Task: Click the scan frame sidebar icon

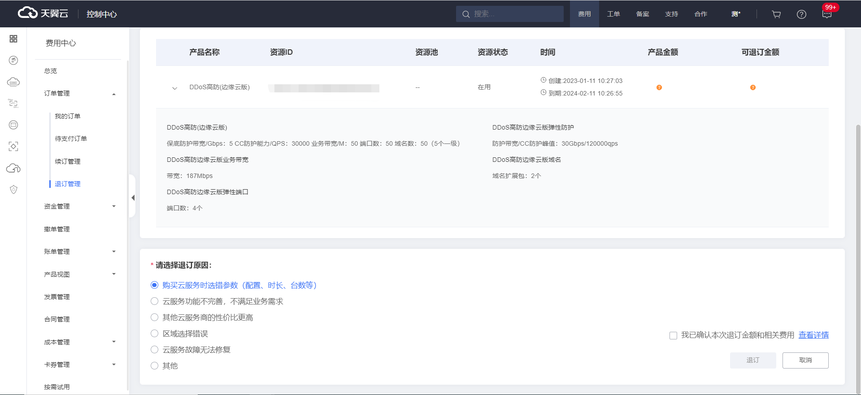Action: click(13, 147)
